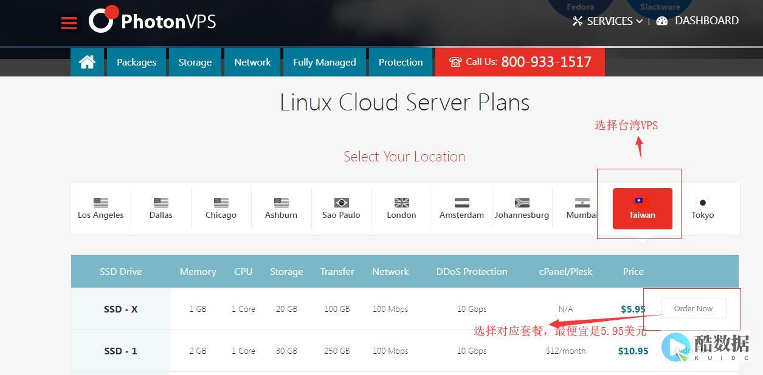Click the services tools icon
Screen dimensions: 763x375
578,21
